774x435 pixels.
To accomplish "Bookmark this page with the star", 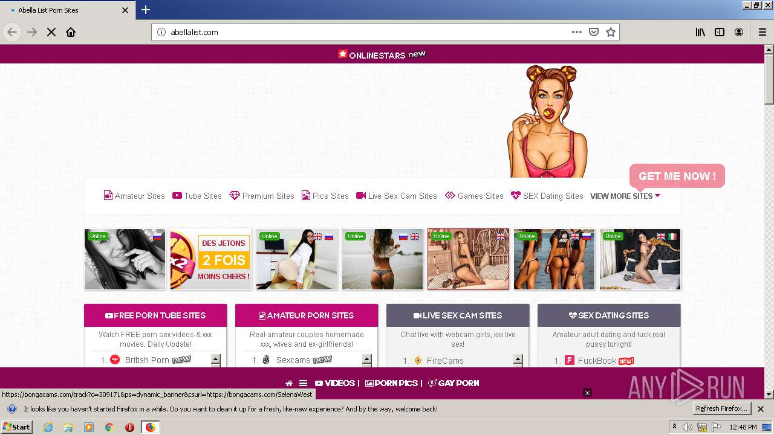I will click(x=611, y=32).
